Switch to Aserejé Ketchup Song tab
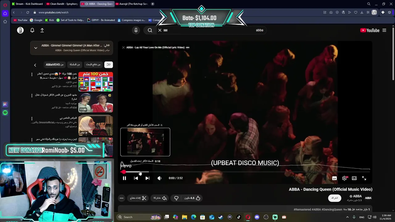 click(x=131, y=4)
